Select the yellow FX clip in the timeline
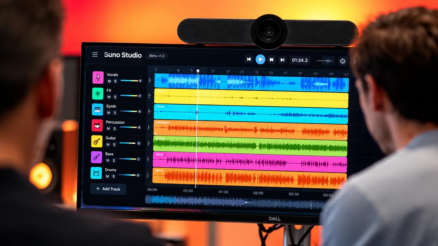This screenshot has height=246, width=438. (x=251, y=98)
